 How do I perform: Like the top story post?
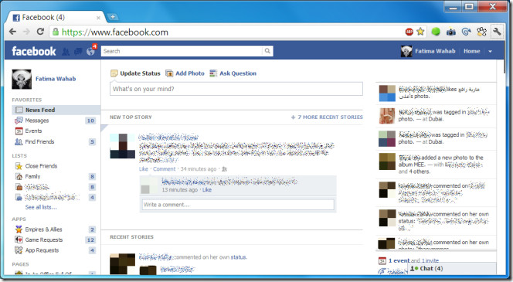tap(143, 168)
